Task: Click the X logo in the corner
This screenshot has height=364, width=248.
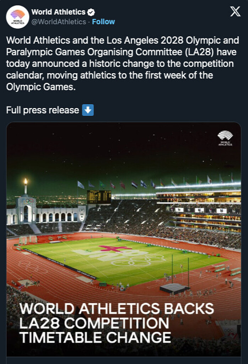Action: [x=235, y=12]
